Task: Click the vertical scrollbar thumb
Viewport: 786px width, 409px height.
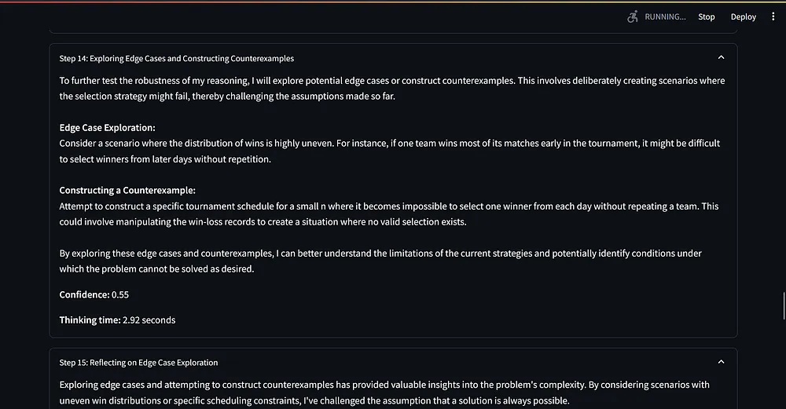Action: pos(783,306)
